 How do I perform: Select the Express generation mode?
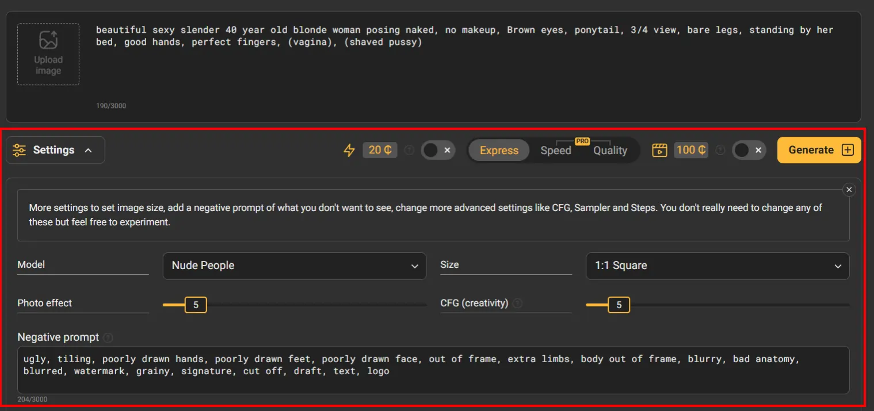coord(498,150)
